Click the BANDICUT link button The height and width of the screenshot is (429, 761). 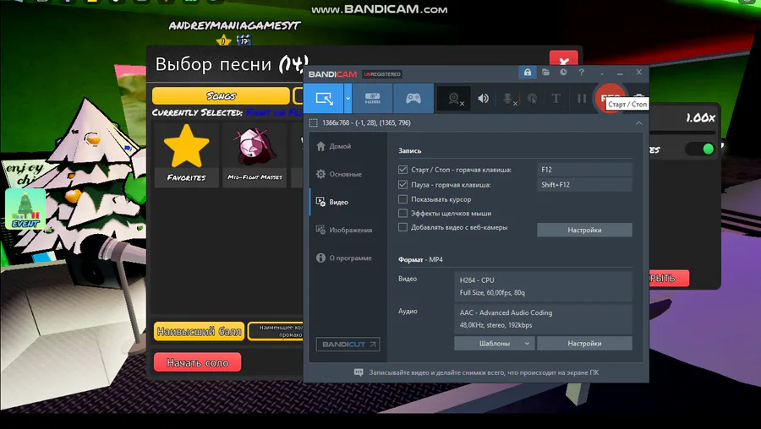pos(348,345)
